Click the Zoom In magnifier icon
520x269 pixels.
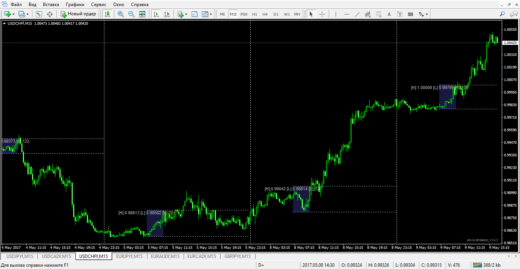click(x=121, y=14)
